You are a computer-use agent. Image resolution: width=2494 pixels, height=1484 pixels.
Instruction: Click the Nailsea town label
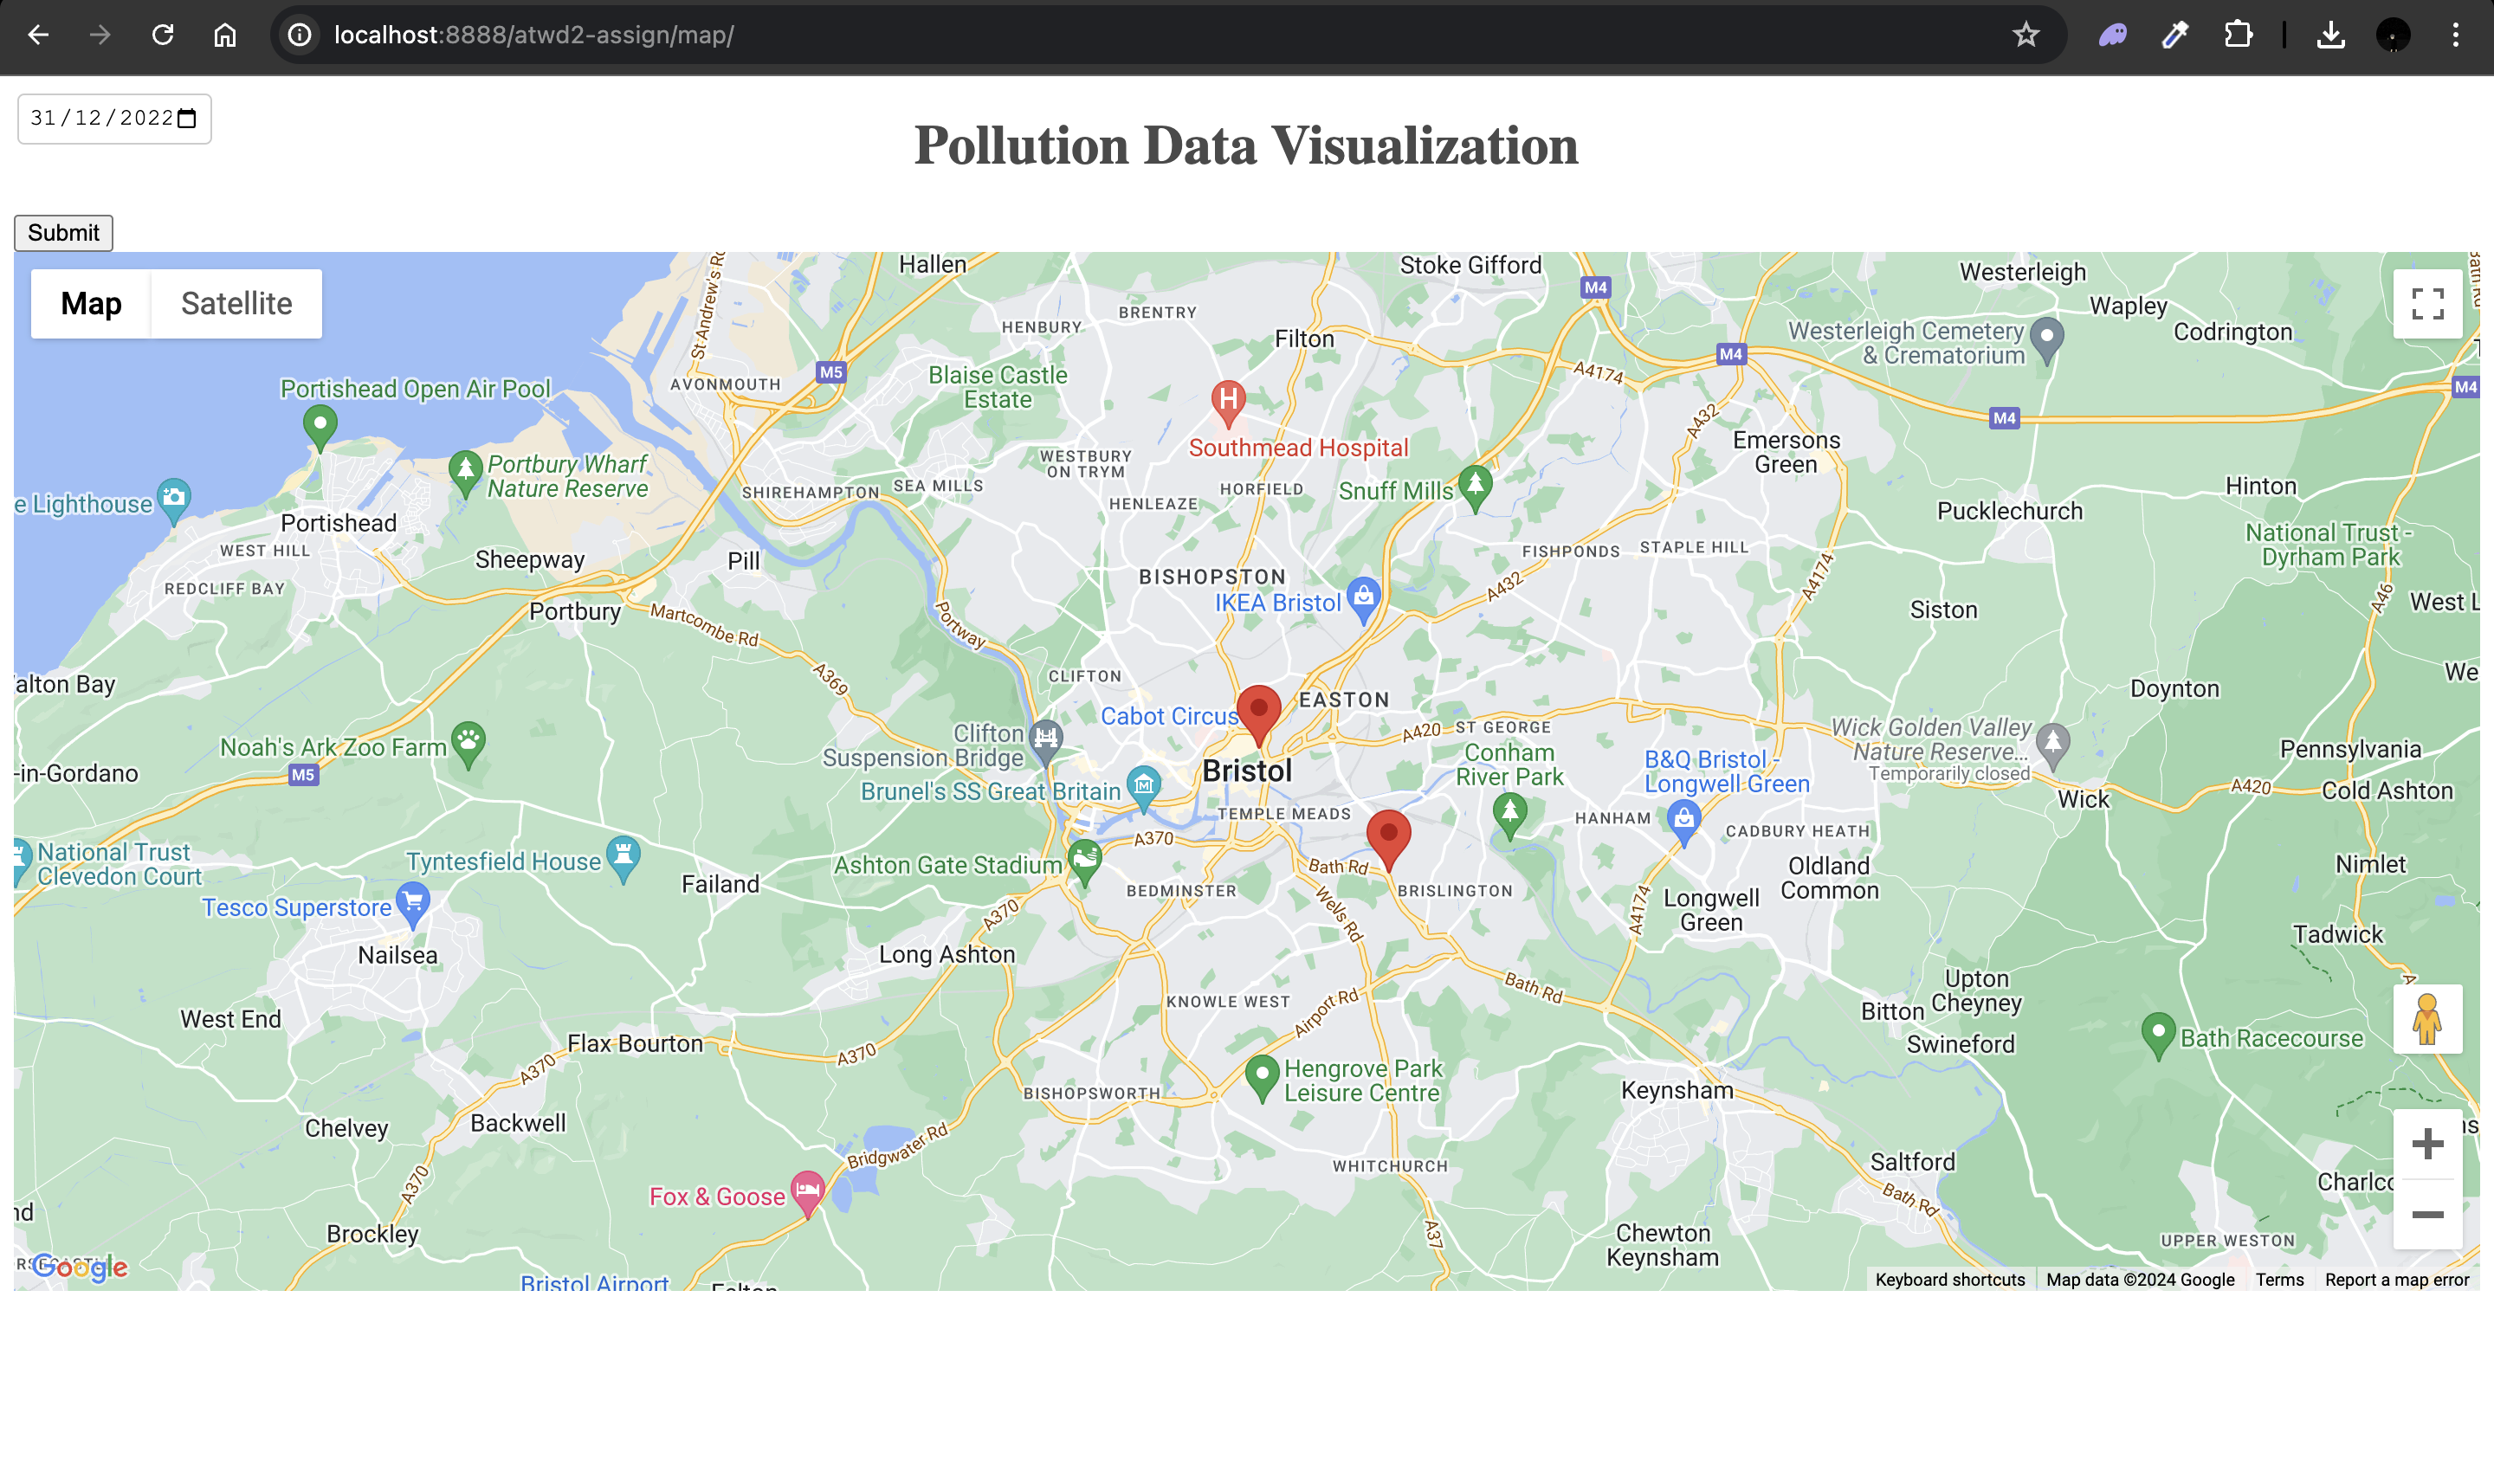tap(398, 955)
